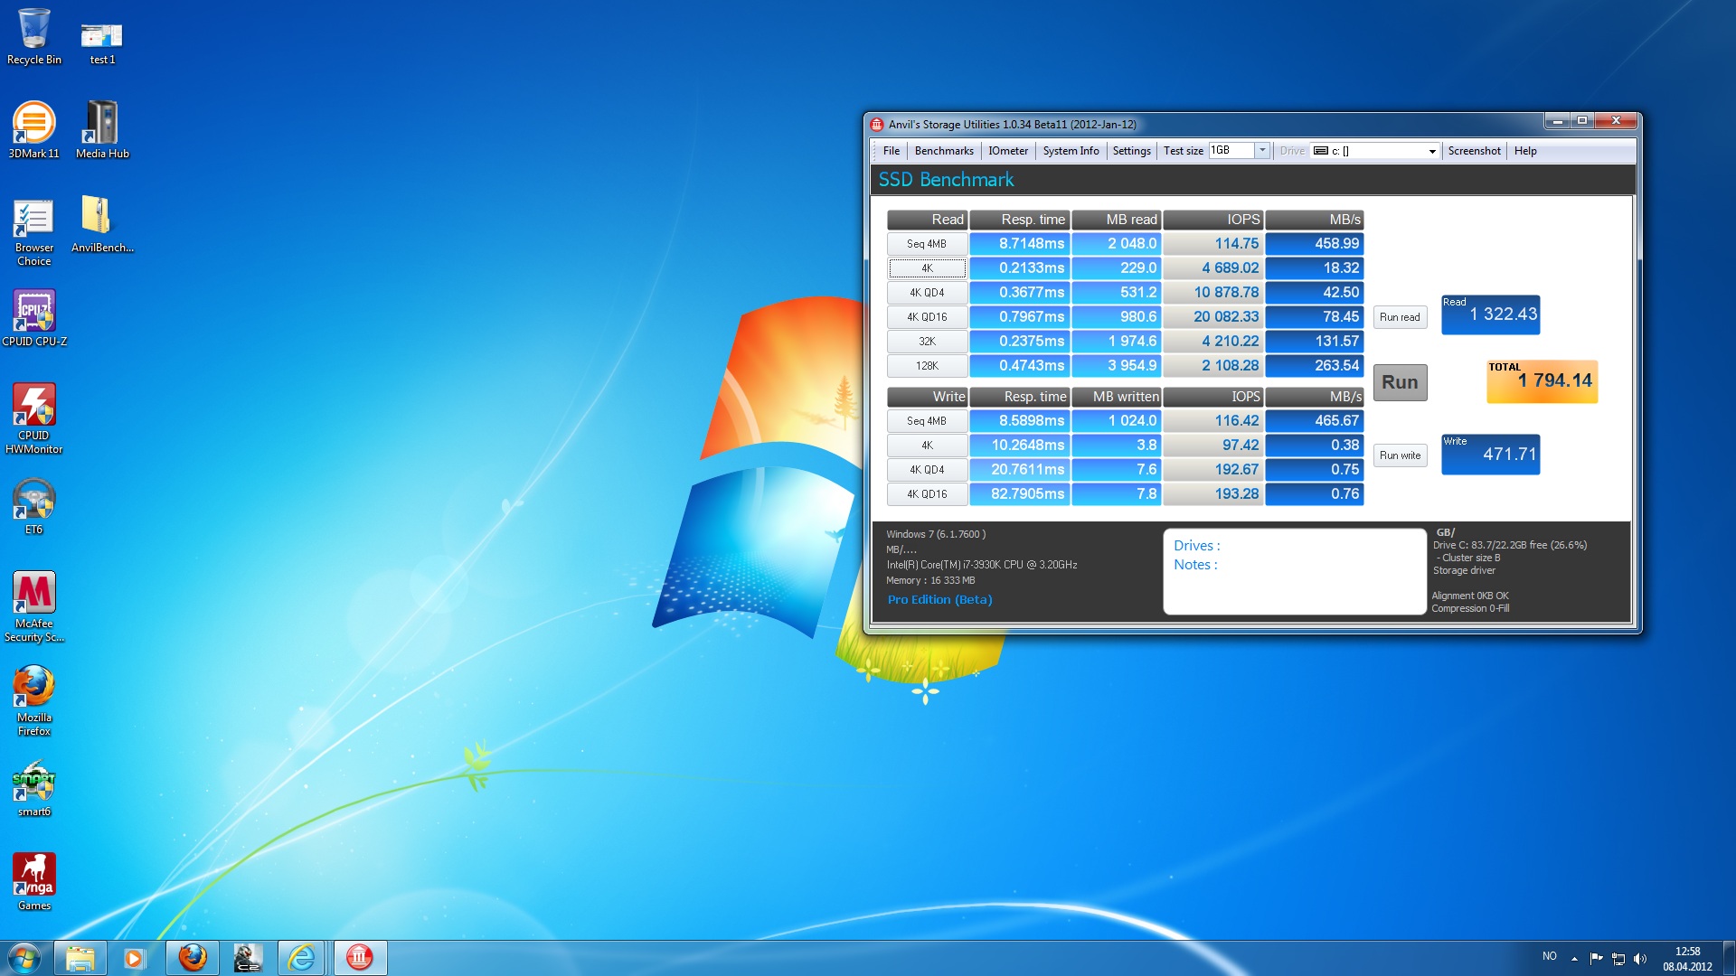Open the Benchmarks menu
1736x976 pixels.
944,151
